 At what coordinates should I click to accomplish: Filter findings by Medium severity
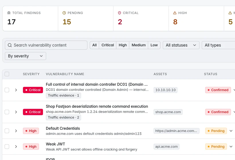tap(139, 45)
